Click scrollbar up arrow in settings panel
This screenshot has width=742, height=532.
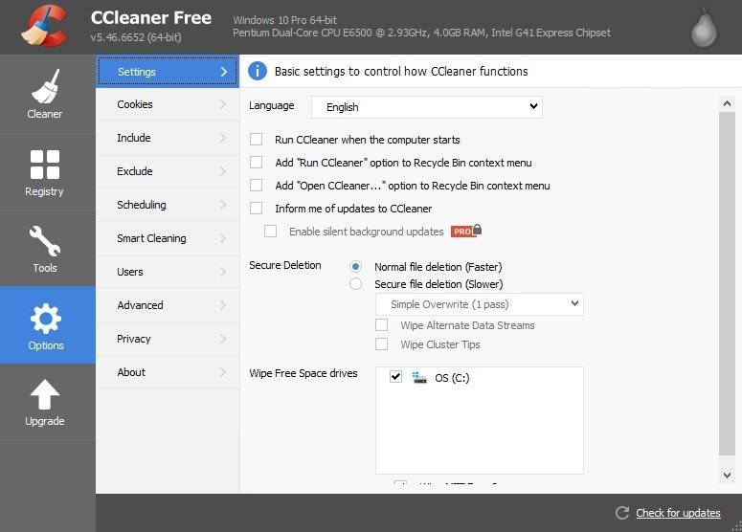[x=727, y=103]
